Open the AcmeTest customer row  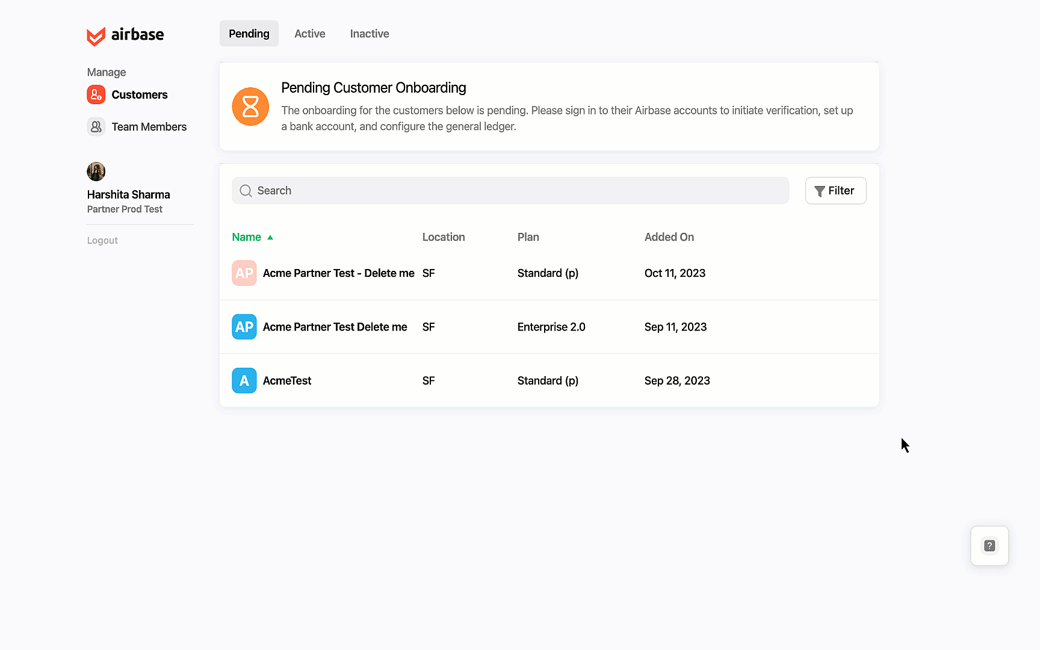coord(549,380)
